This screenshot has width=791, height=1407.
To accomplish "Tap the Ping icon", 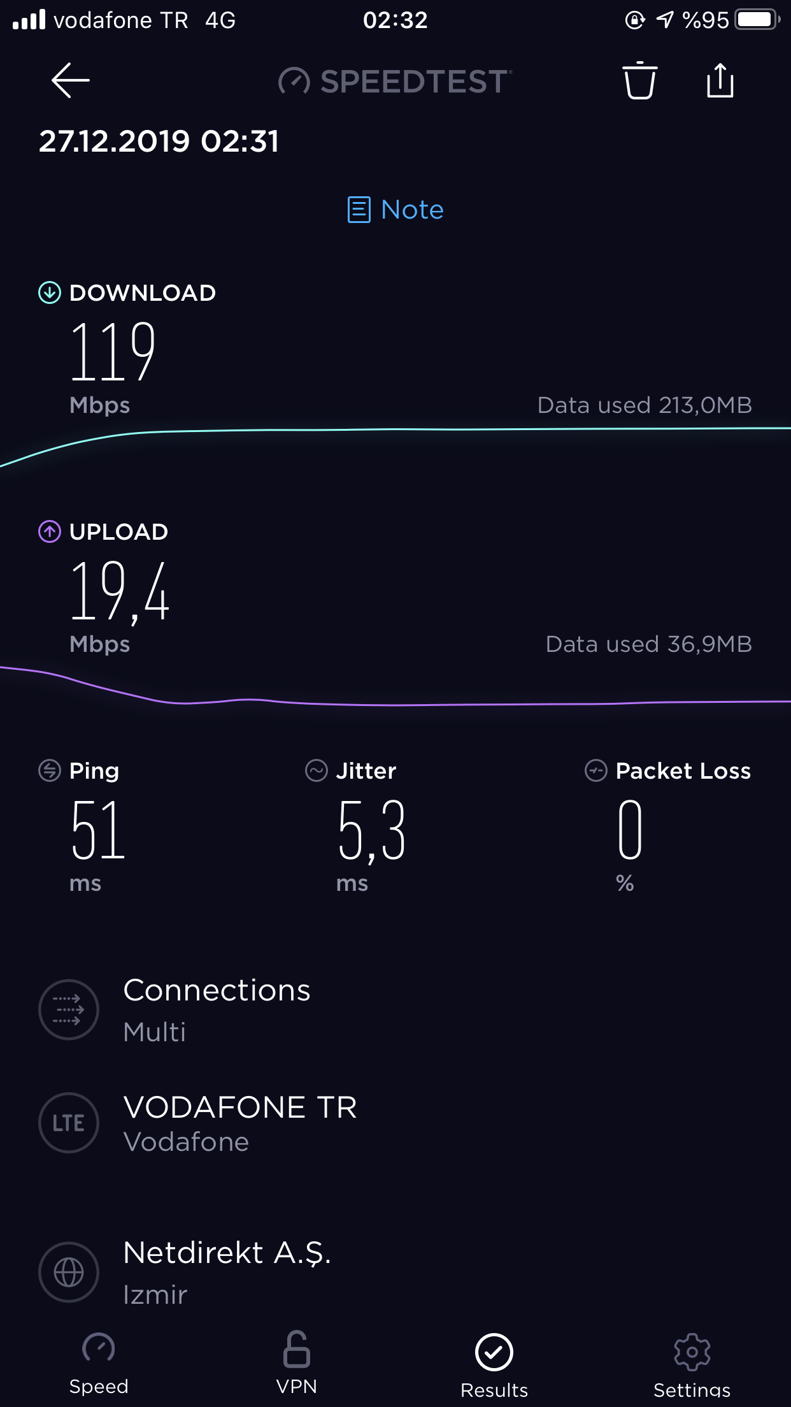I will [50, 770].
